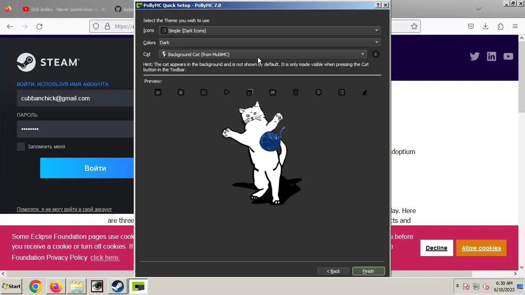Click the Firefox back arrow
This screenshot has width=525, height=295.
pos(10,26)
